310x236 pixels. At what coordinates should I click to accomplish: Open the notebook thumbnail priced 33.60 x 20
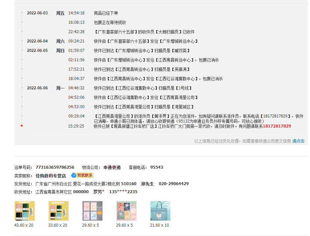point(58,211)
